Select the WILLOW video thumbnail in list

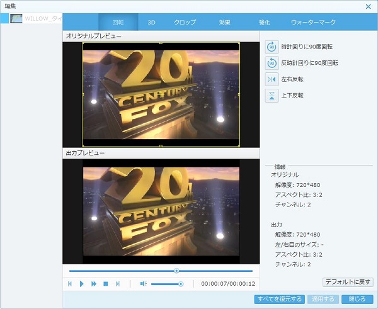pyautogui.click(x=16, y=18)
